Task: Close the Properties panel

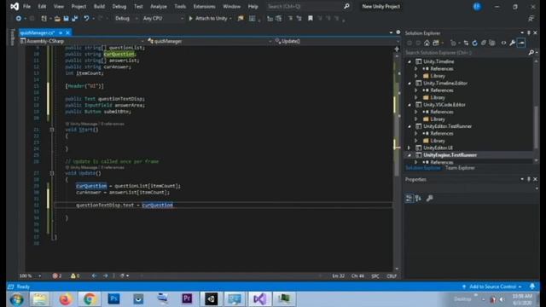Action: (x=535, y=179)
